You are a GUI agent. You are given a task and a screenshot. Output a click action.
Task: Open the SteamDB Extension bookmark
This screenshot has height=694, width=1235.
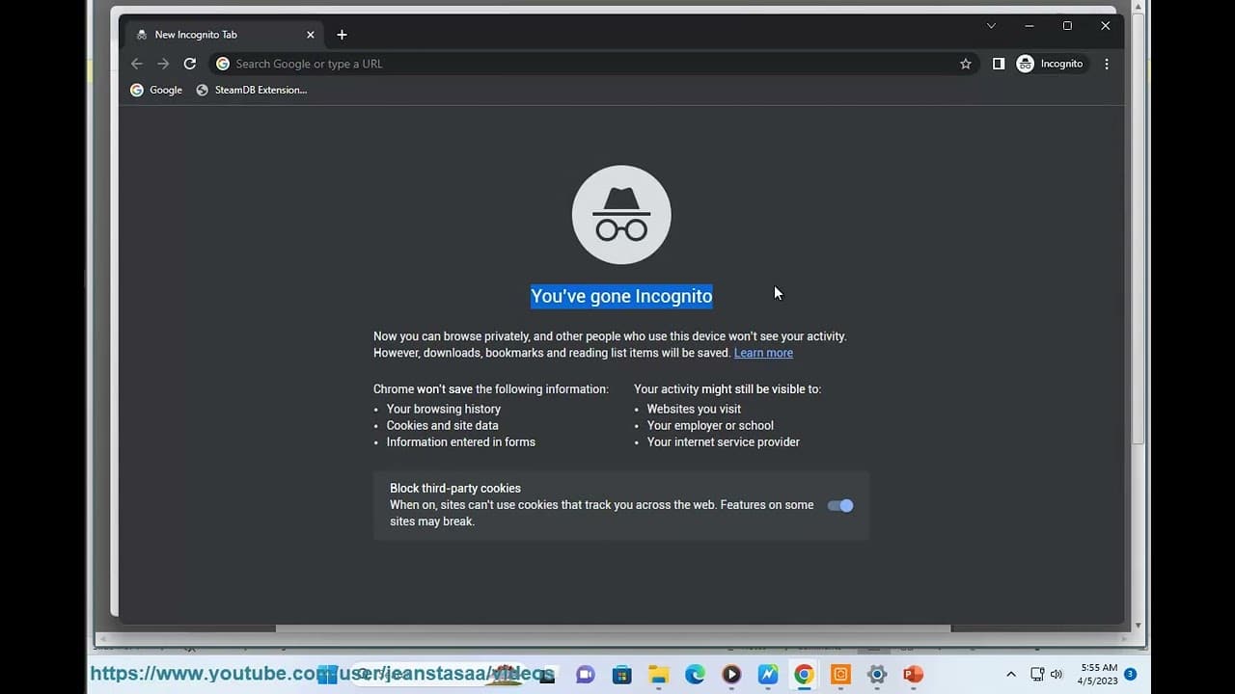point(252,90)
